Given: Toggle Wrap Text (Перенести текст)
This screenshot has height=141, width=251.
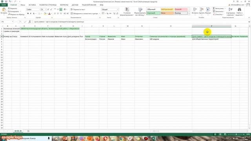Looking at the screenshot, I should 78,9.
